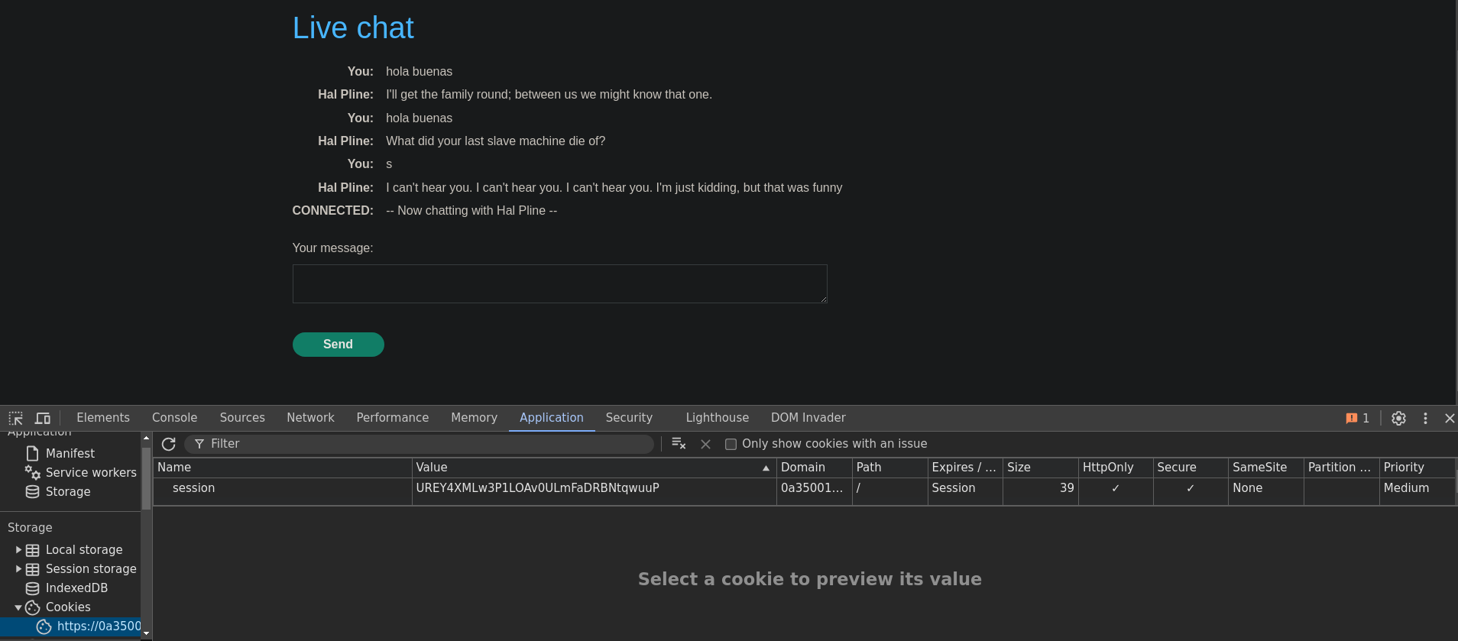The height and width of the screenshot is (641, 1458).
Task: Open the Console tab
Action: (x=174, y=418)
